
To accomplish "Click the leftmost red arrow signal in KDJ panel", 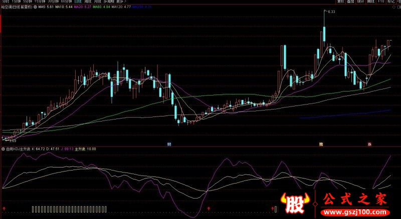I will click(4, 209).
